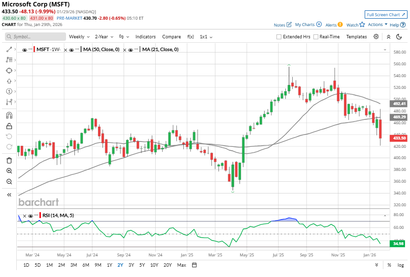Switch to dark mode with moon icon
The height and width of the screenshot is (277, 410).
click(x=399, y=36)
